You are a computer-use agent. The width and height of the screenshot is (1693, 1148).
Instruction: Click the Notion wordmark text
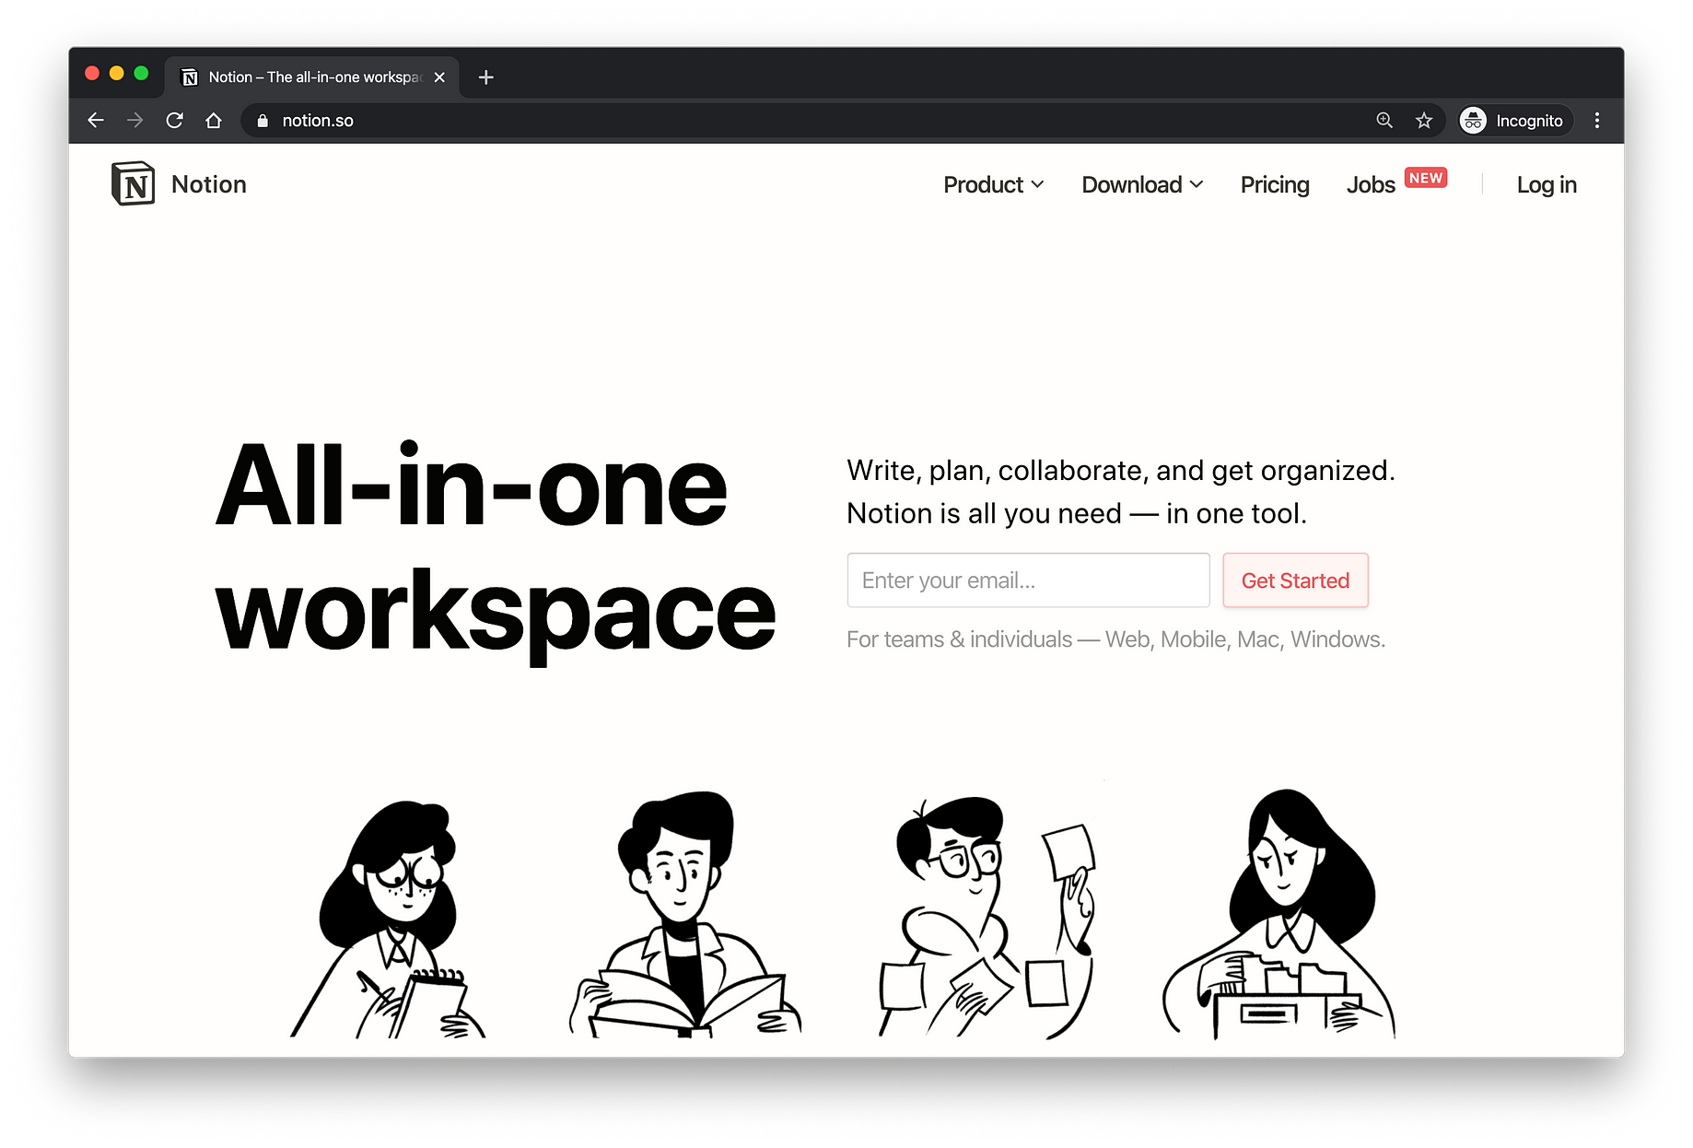point(209,184)
